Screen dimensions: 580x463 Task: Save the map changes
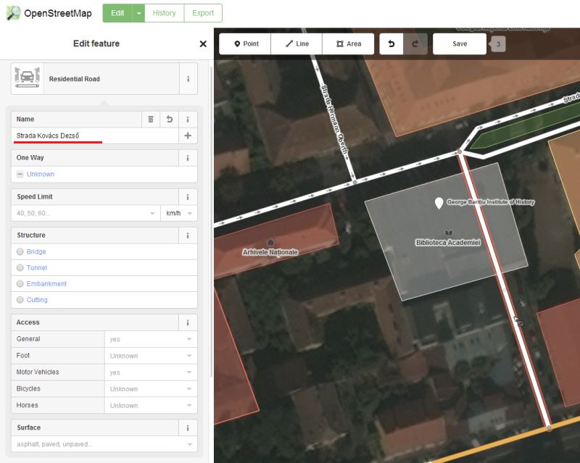coord(460,44)
